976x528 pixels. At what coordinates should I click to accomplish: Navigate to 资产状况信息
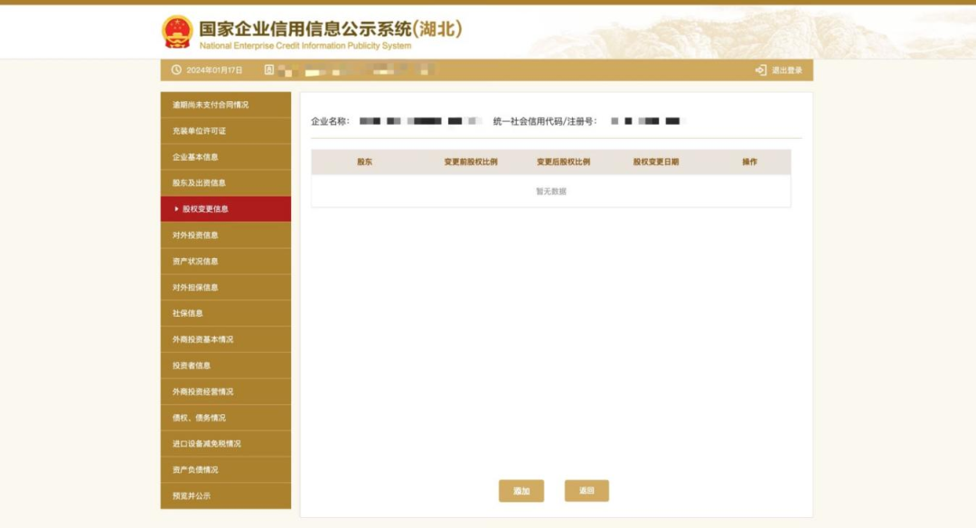point(195,262)
